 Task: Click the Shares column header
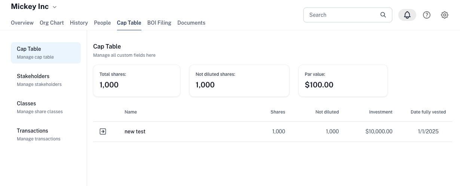point(278,112)
